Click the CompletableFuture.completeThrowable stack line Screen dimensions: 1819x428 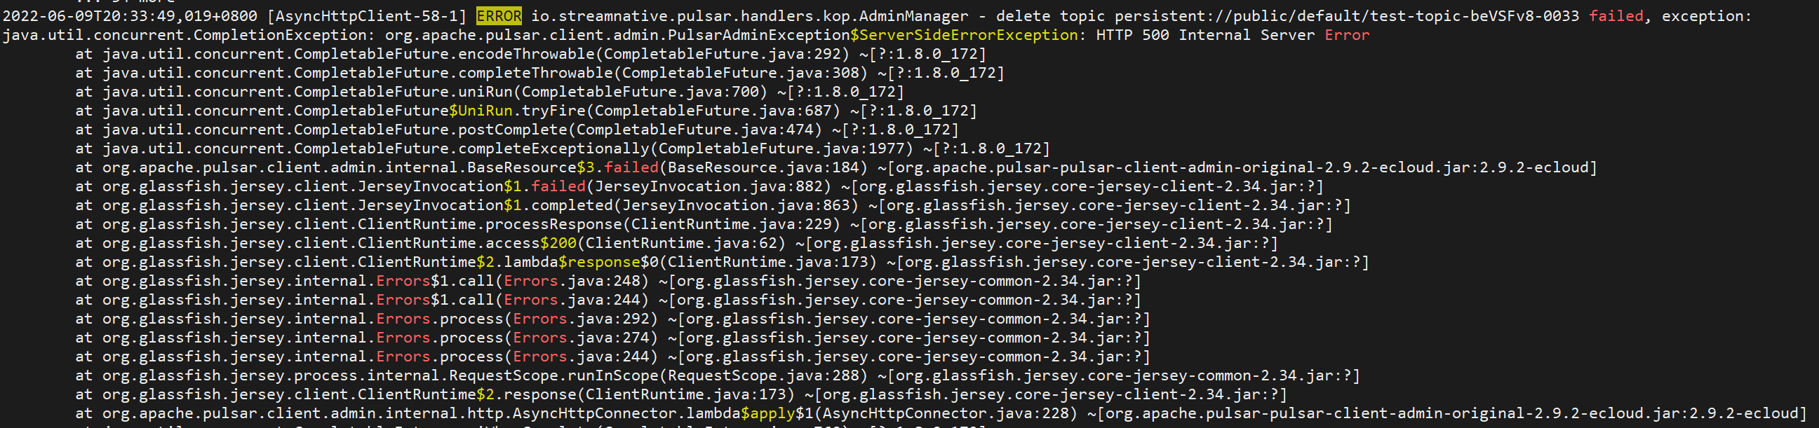tap(539, 73)
